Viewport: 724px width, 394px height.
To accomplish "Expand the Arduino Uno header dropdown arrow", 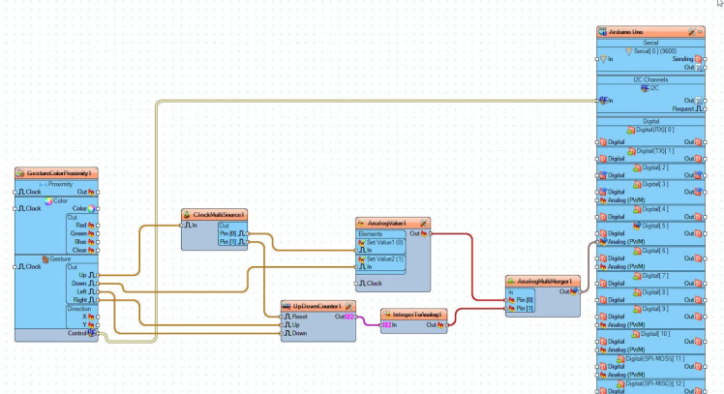I will click(x=700, y=32).
